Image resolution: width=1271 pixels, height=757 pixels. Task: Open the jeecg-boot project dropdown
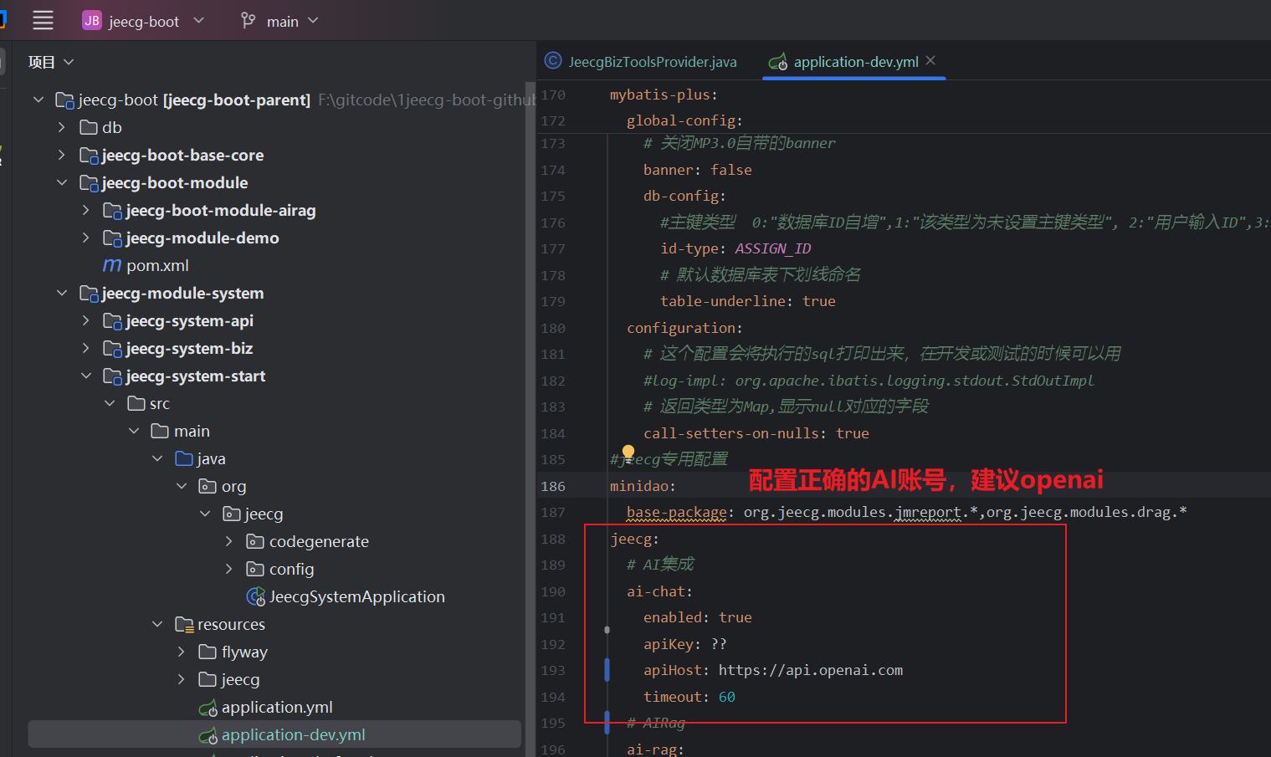[198, 20]
